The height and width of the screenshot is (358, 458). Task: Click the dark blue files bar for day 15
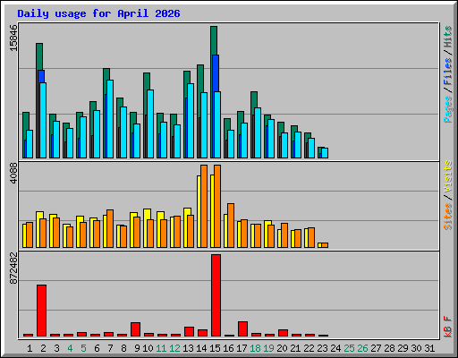pos(216,73)
